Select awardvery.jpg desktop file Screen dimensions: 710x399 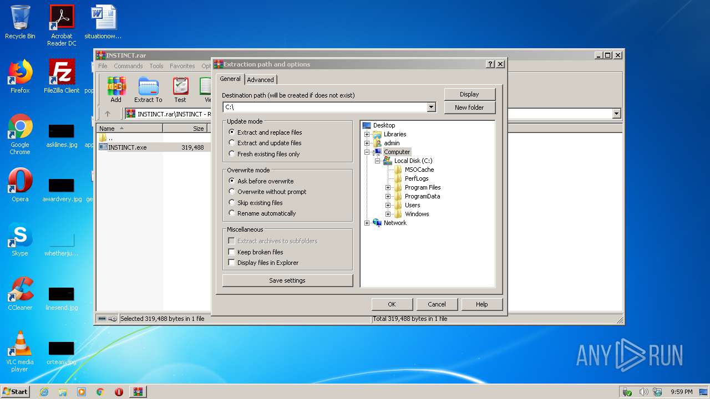62,190
